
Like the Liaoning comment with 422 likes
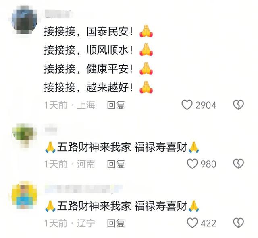(x=192, y=223)
